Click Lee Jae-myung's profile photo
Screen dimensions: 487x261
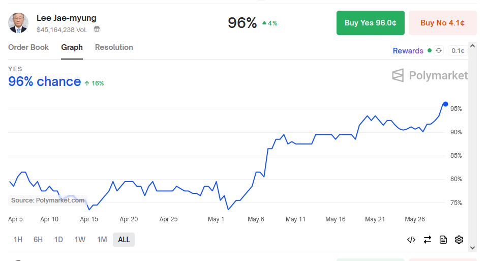[x=18, y=23]
